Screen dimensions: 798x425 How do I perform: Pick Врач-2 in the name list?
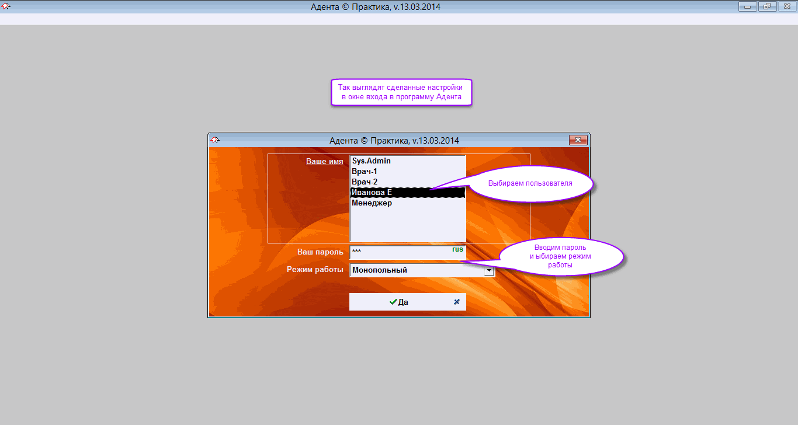click(x=365, y=182)
